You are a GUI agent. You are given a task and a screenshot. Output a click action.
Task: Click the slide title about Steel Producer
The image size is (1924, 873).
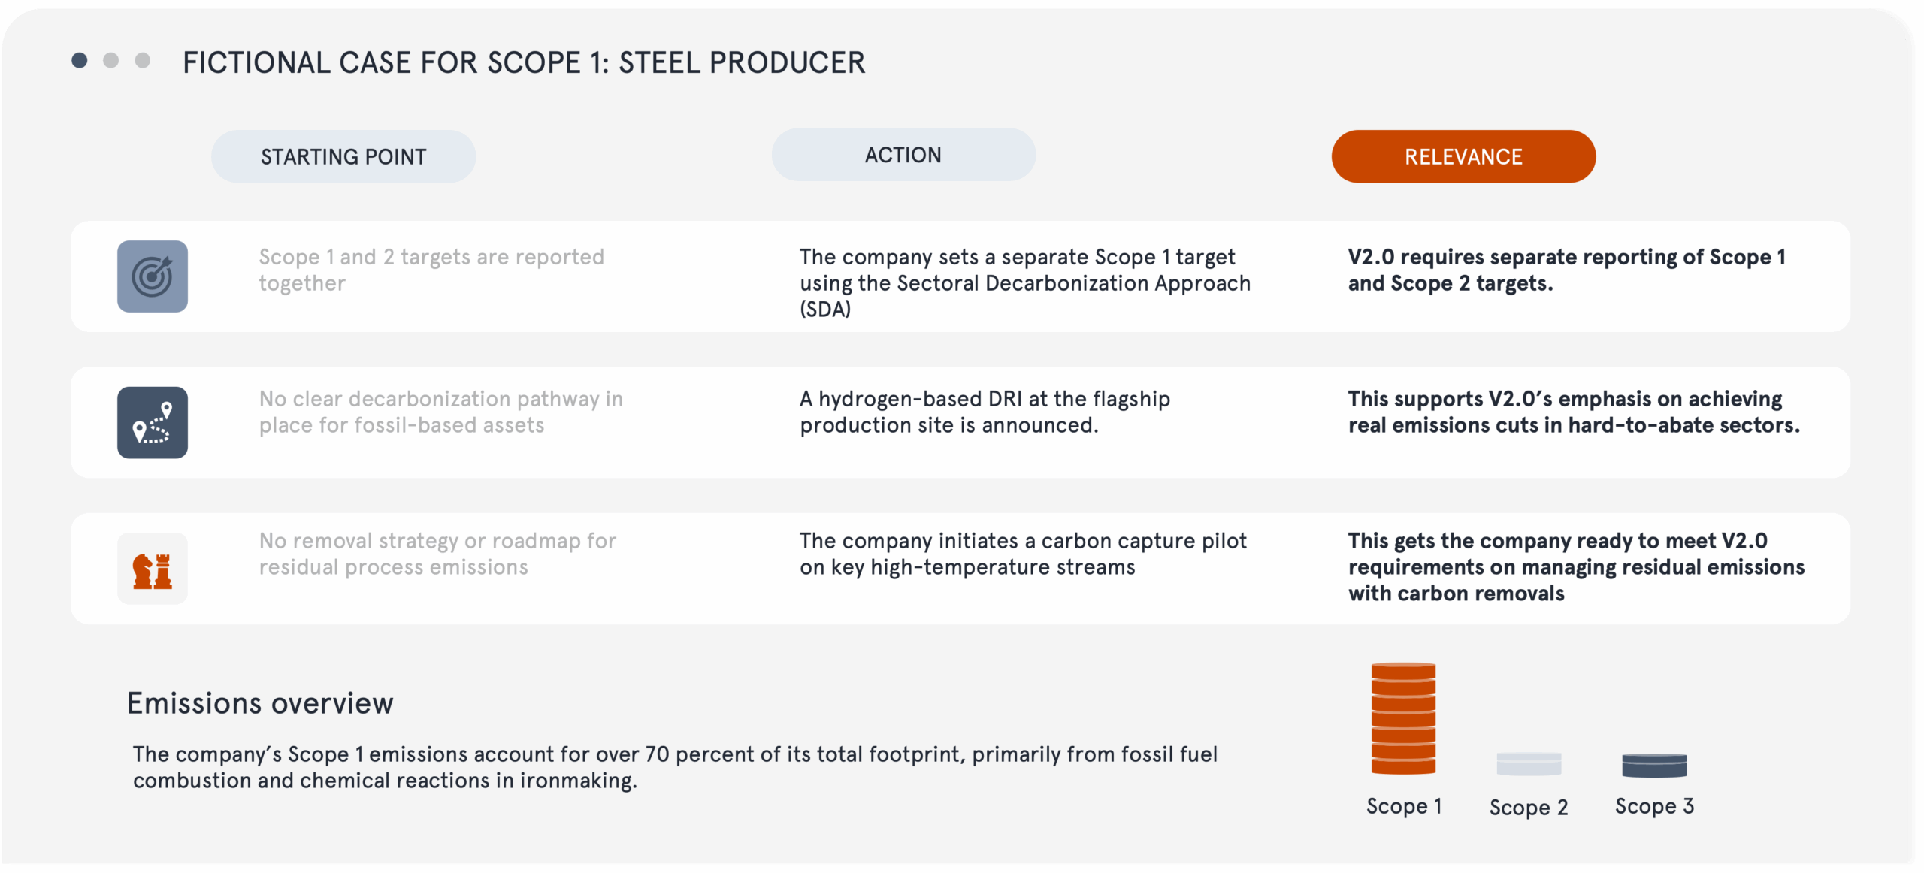pos(524,62)
